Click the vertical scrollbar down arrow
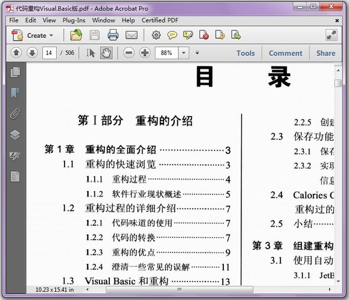 tap(338, 281)
